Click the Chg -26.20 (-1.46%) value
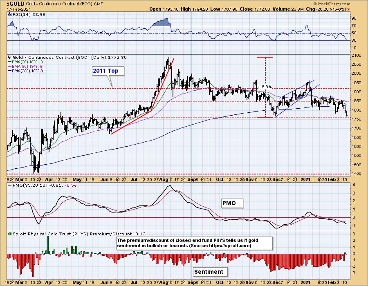368x286 pixels. 326,9
